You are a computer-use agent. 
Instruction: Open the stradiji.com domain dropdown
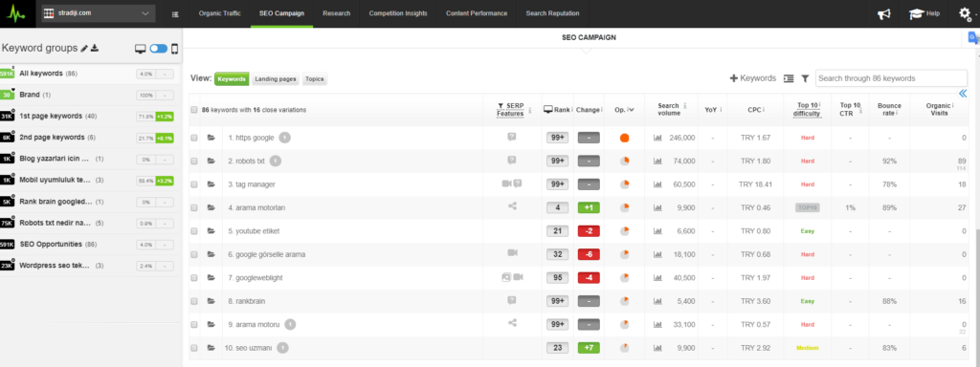[99, 13]
